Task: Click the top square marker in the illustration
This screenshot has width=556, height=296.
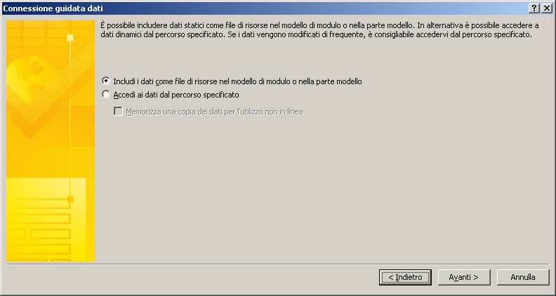Action: click(70, 38)
